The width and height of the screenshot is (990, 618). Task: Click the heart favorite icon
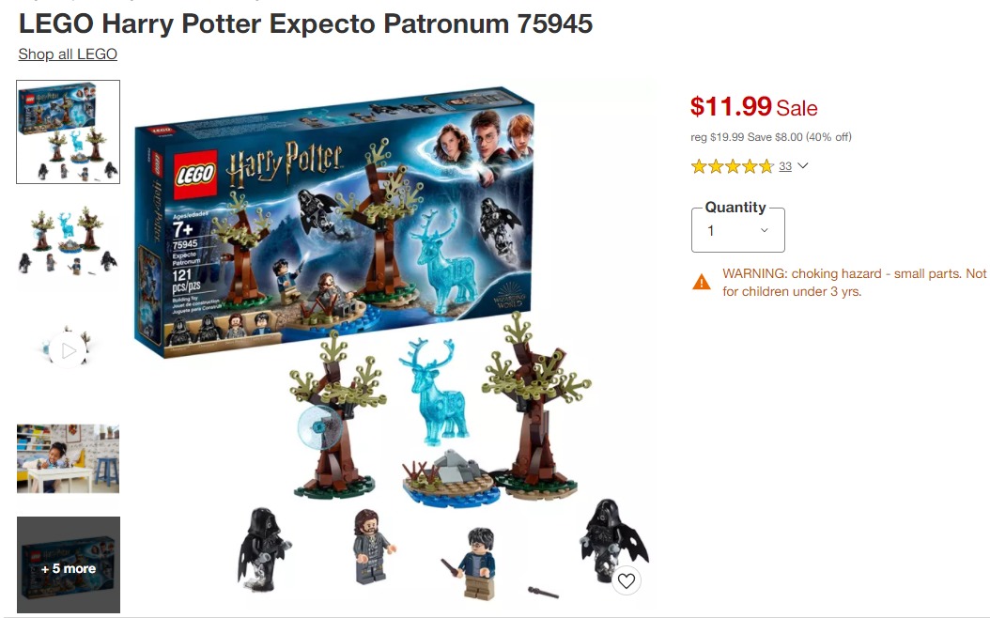(626, 580)
